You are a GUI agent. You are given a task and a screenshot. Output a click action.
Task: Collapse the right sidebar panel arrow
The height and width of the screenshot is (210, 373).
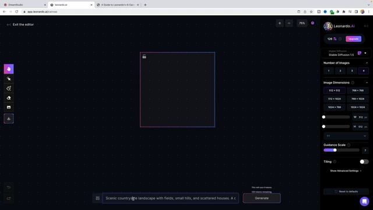pos(366,26)
